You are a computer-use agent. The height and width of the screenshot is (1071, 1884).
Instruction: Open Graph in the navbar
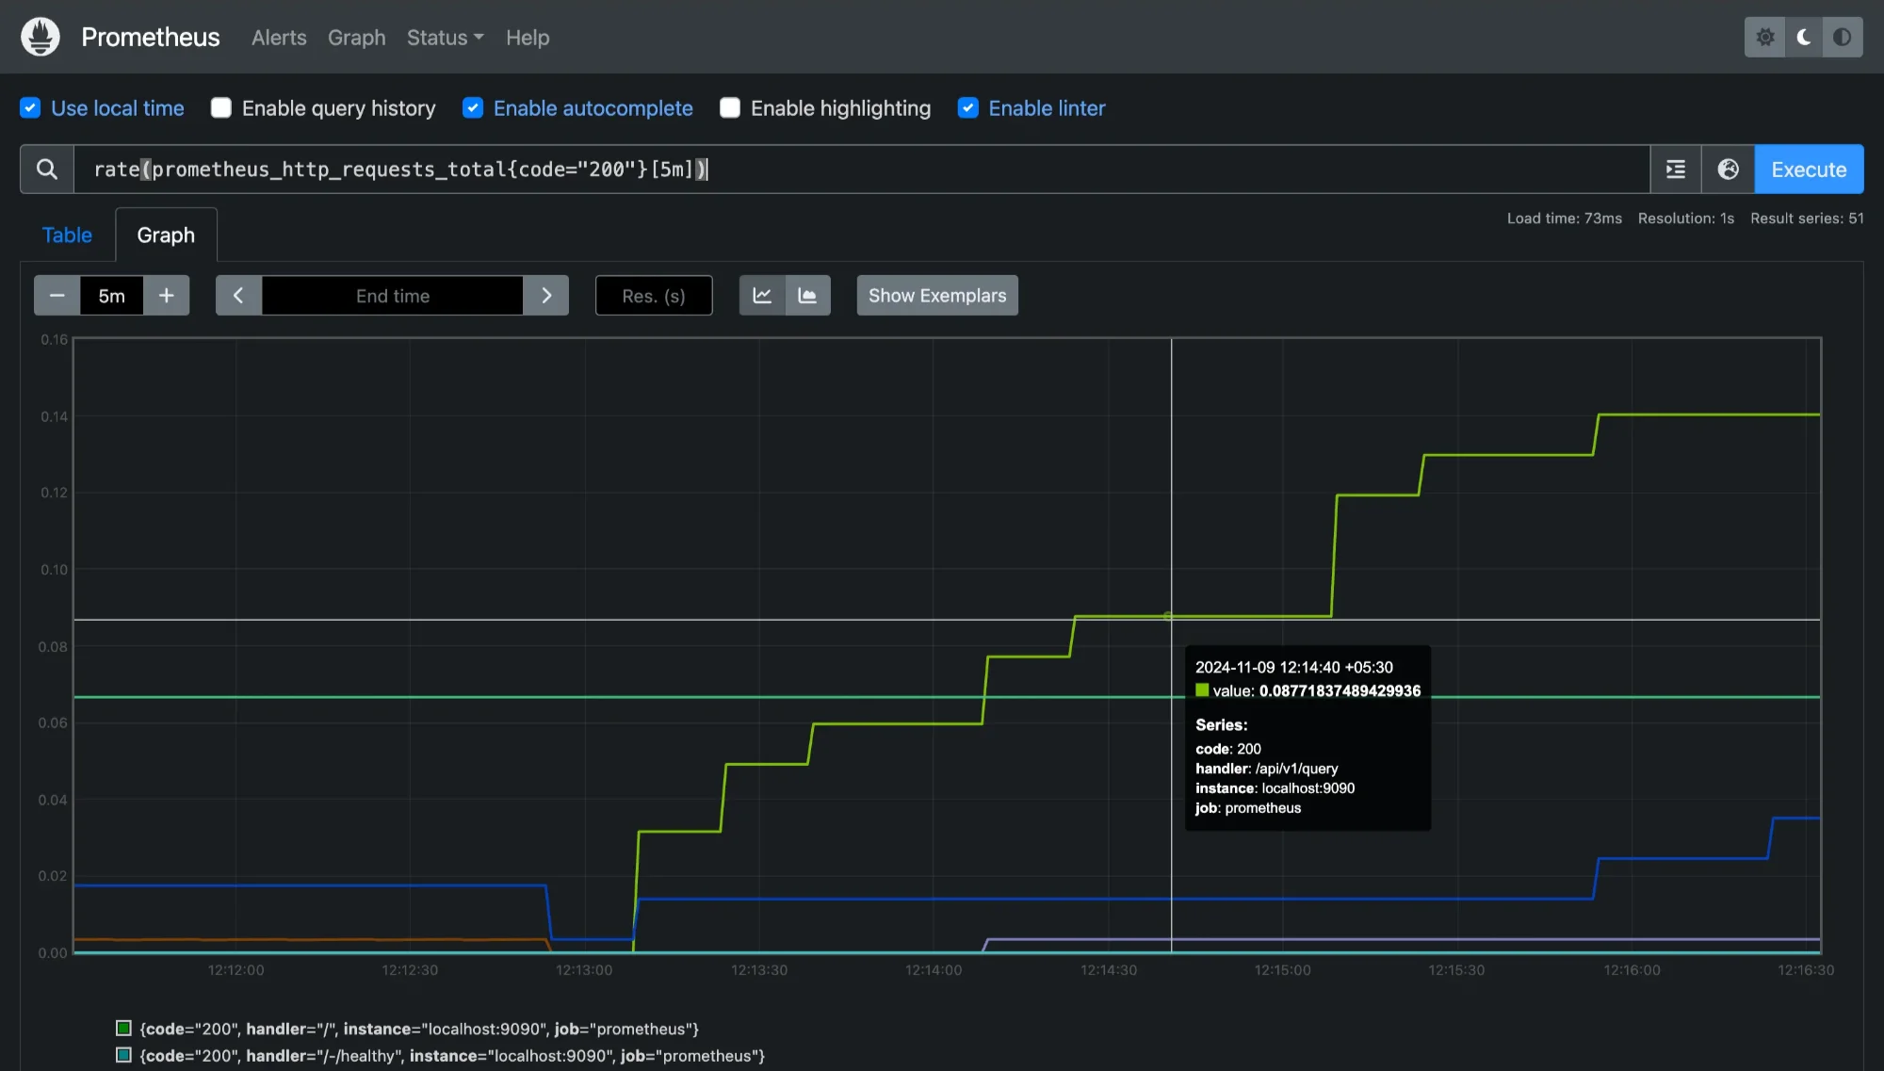[x=357, y=38]
